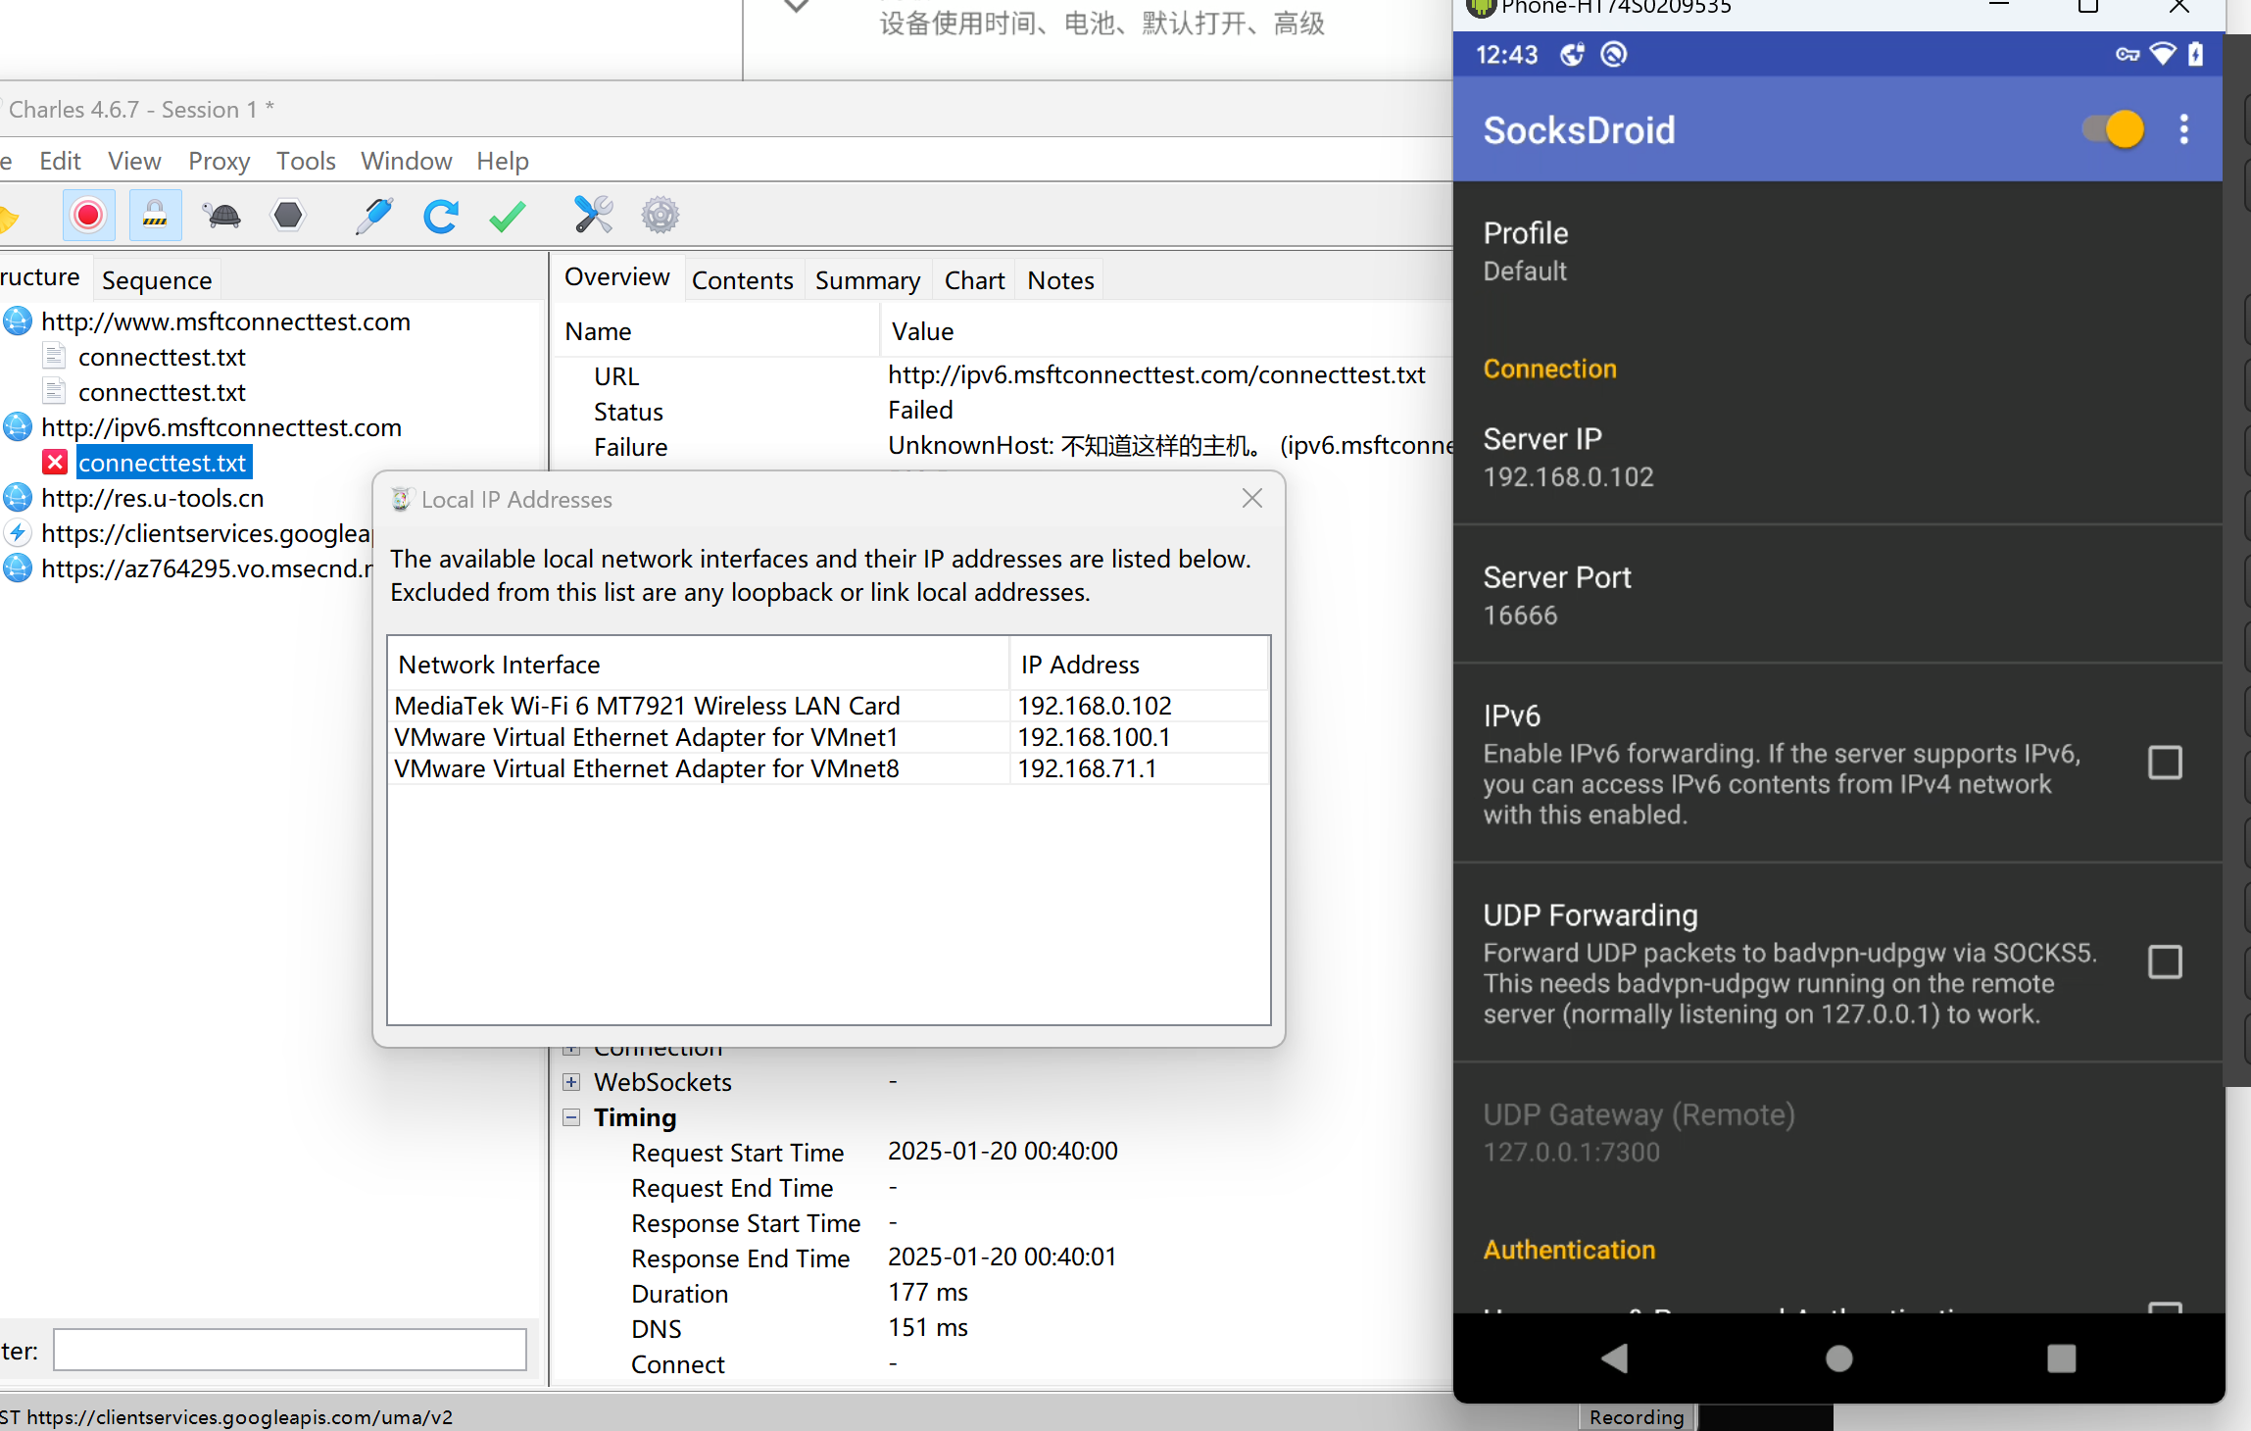
Task: Close the Local IP Addresses dialog
Action: pos(1251,499)
